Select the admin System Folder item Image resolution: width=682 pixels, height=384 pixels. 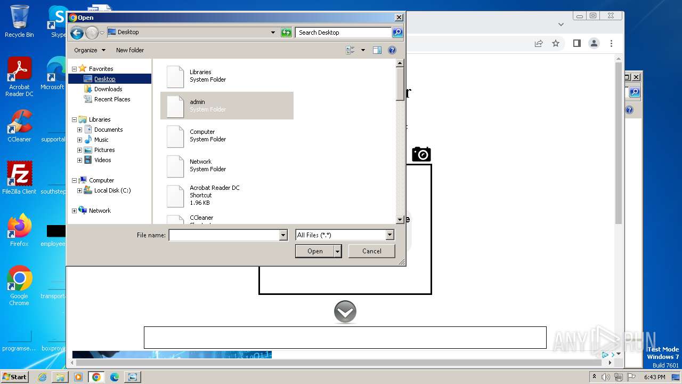[x=227, y=106]
